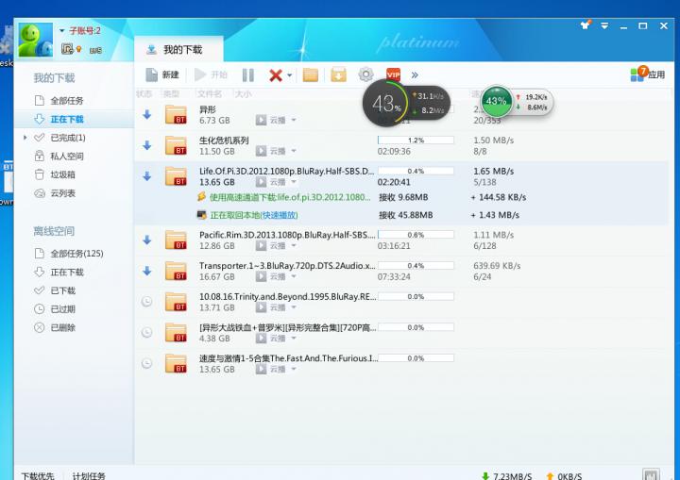Open settings via the gear icon
The width and height of the screenshot is (680, 480).
(x=365, y=74)
